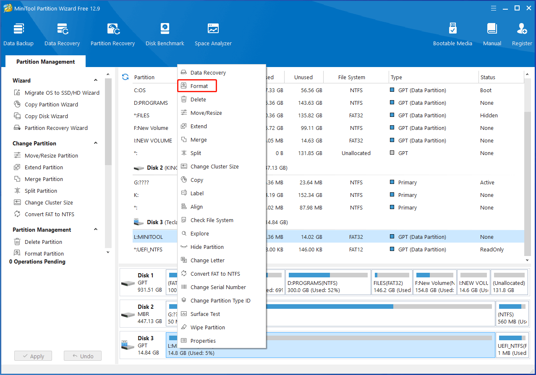Select Hide Partition in context menu
This screenshot has width=536, height=375.
tap(222, 247)
